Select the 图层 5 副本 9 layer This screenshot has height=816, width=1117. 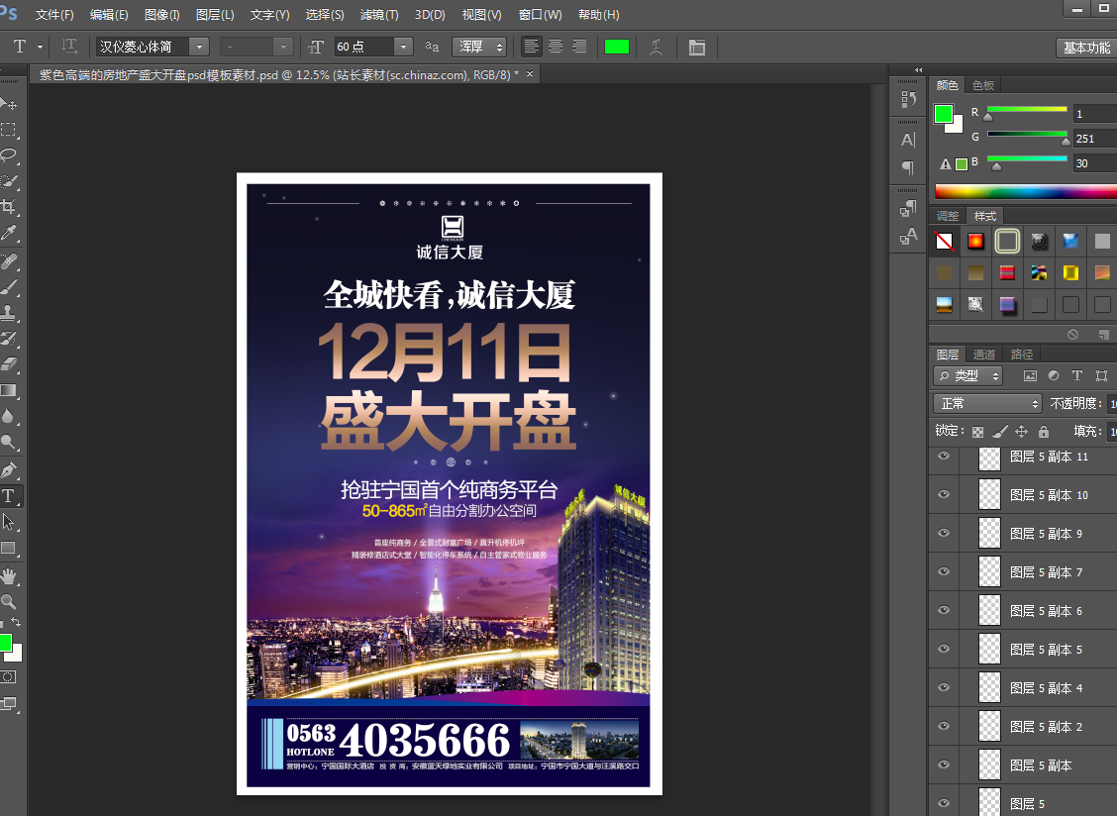1047,534
